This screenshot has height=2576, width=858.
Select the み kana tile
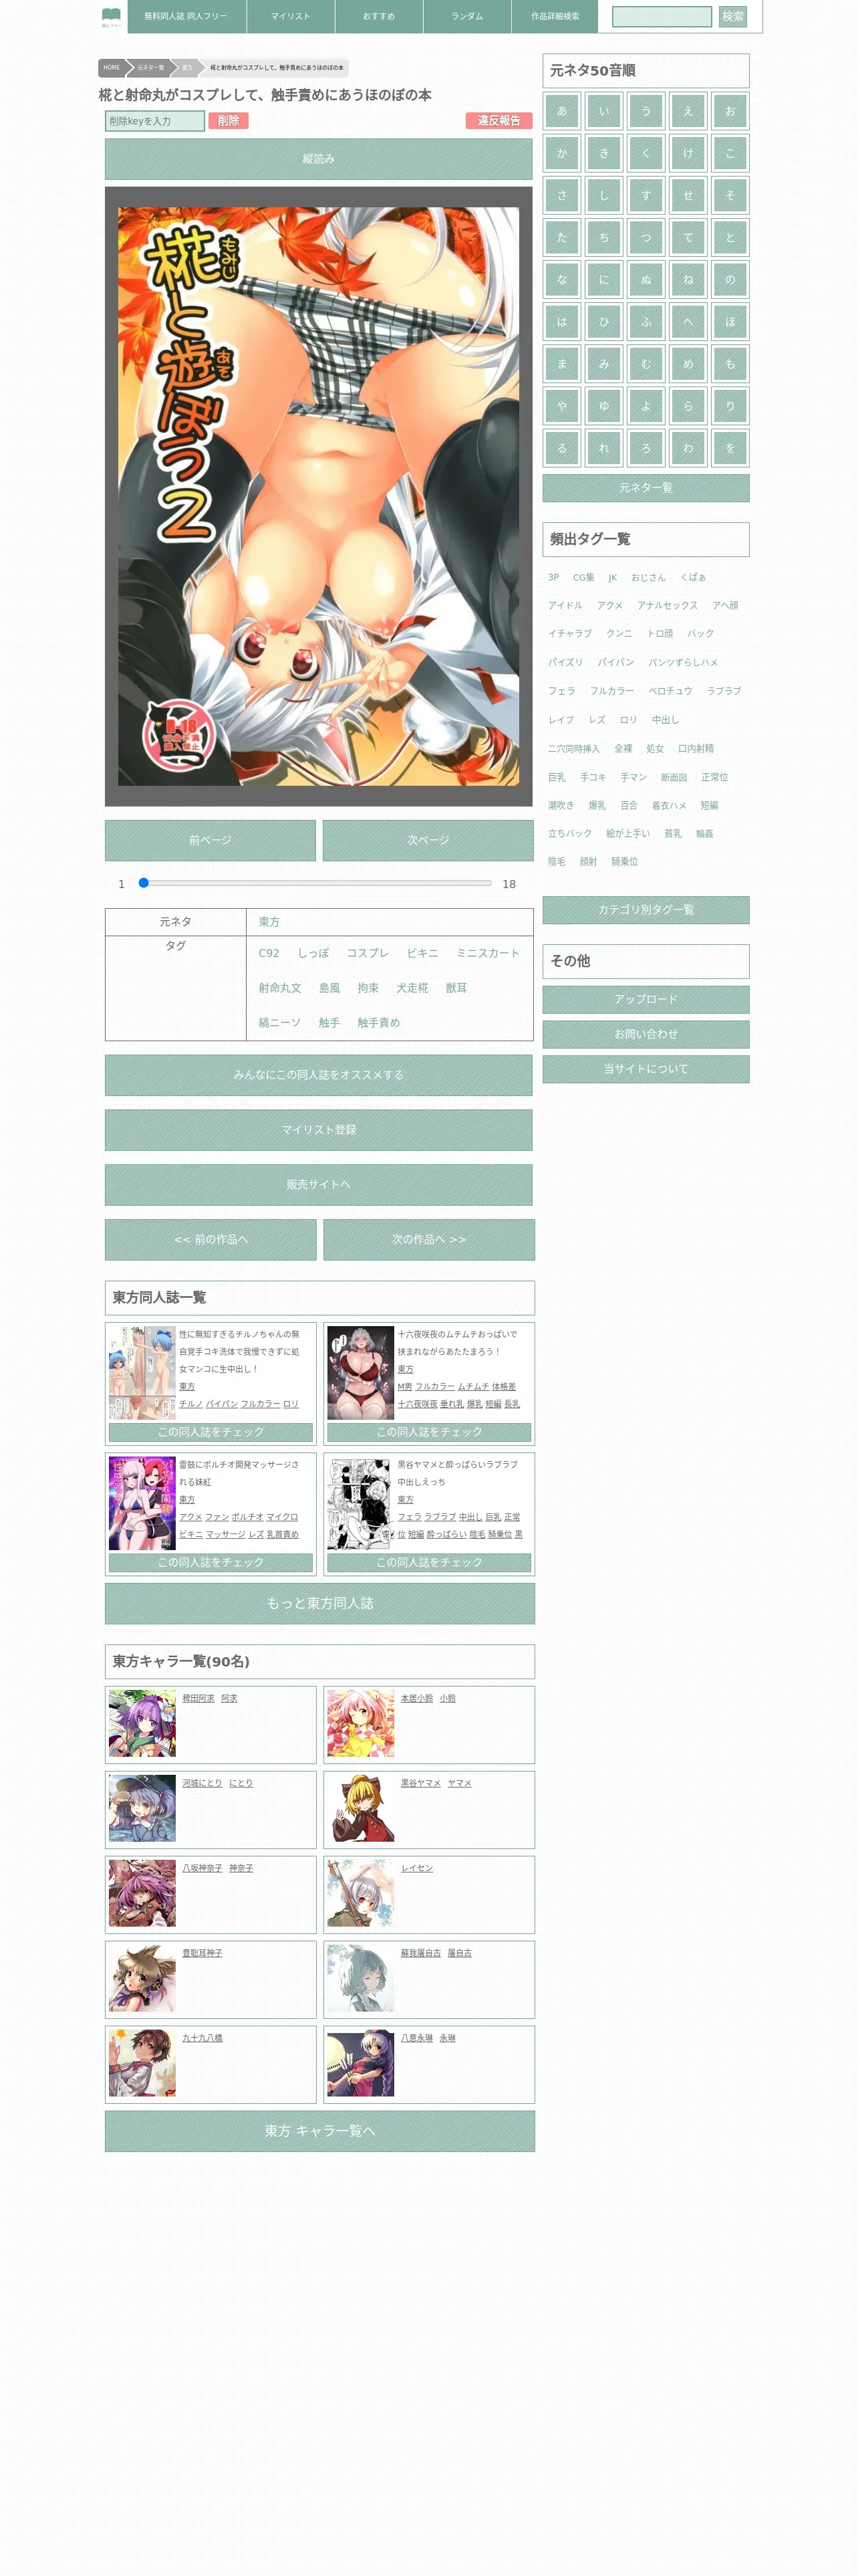pos(603,364)
